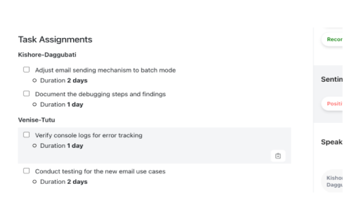Click the bullet circle before first Duration 2 days
343x219 pixels.
(x=35, y=81)
